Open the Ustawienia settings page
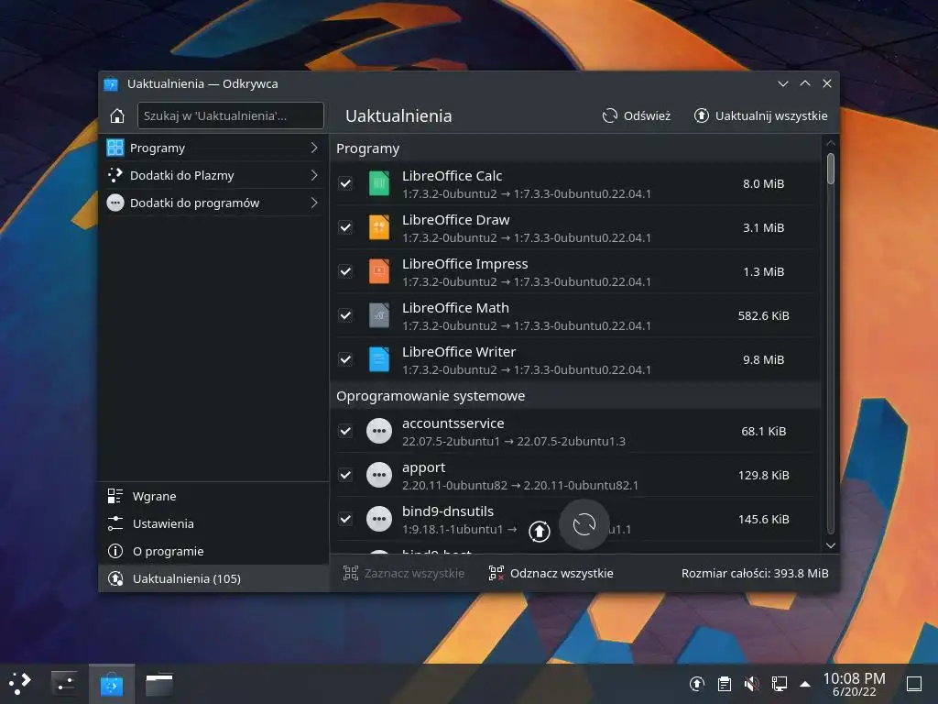This screenshot has width=938, height=704. (213, 523)
